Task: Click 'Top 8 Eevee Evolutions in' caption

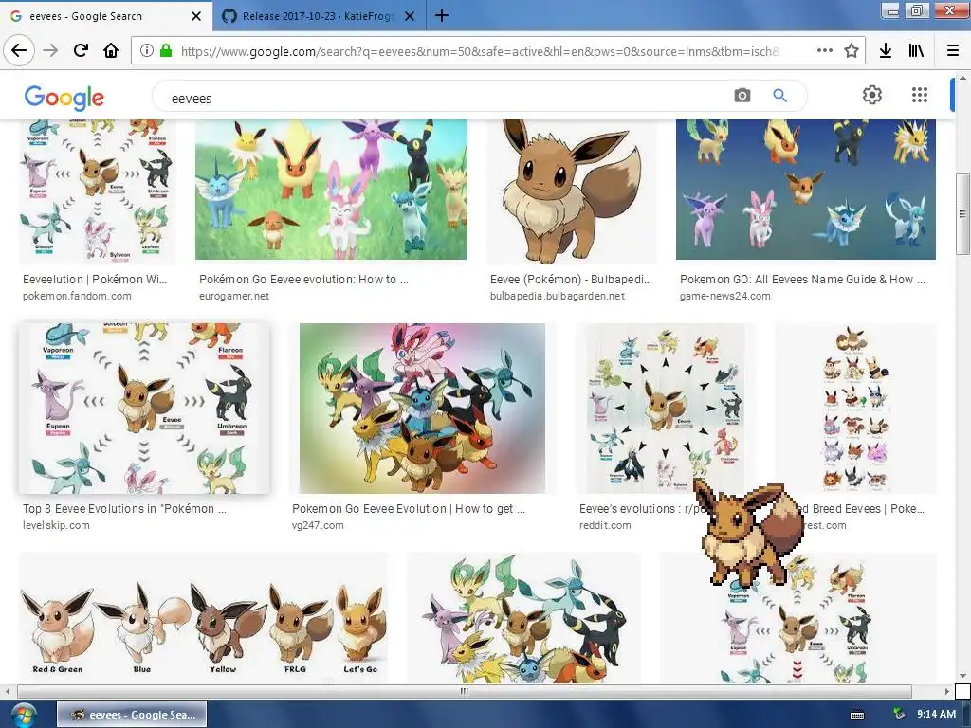Action: point(124,509)
